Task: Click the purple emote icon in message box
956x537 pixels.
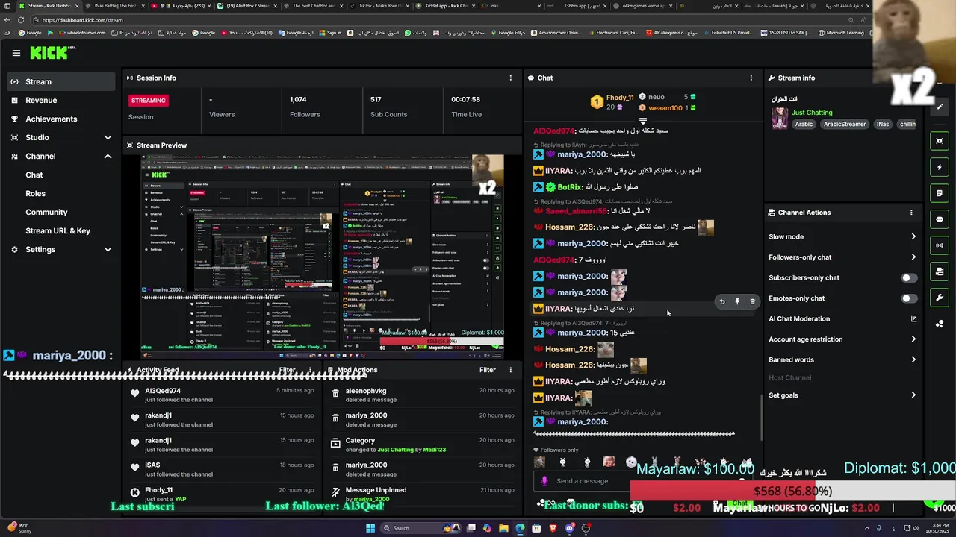Action: click(x=544, y=481)
